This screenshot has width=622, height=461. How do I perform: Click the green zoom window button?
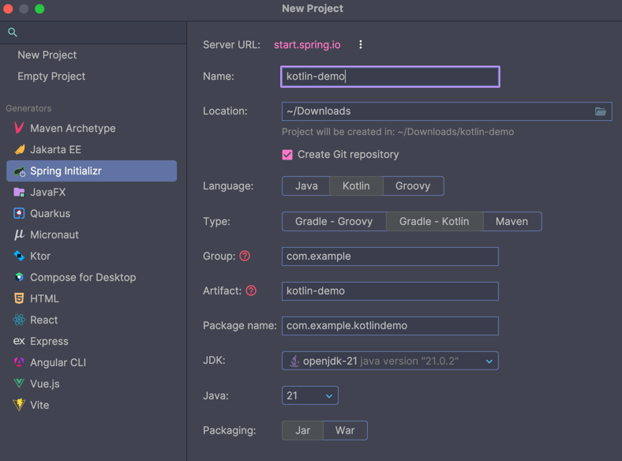39,9
